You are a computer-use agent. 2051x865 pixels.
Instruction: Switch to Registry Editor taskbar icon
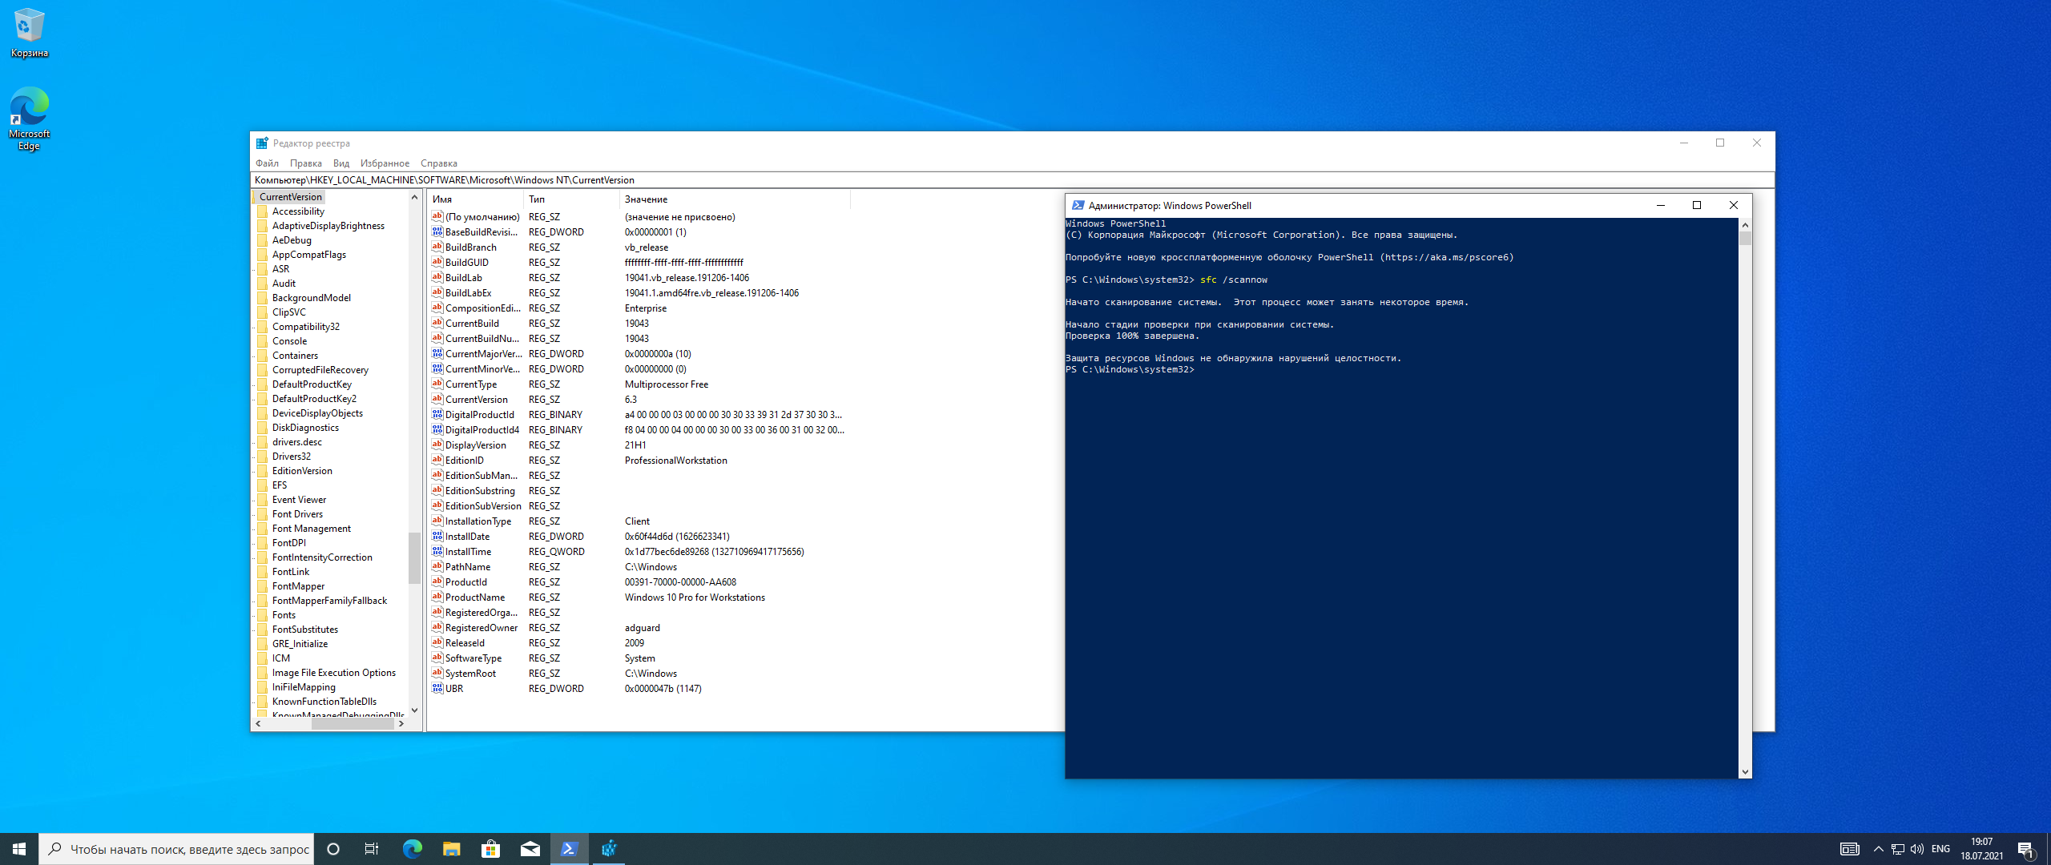(609, 849)
